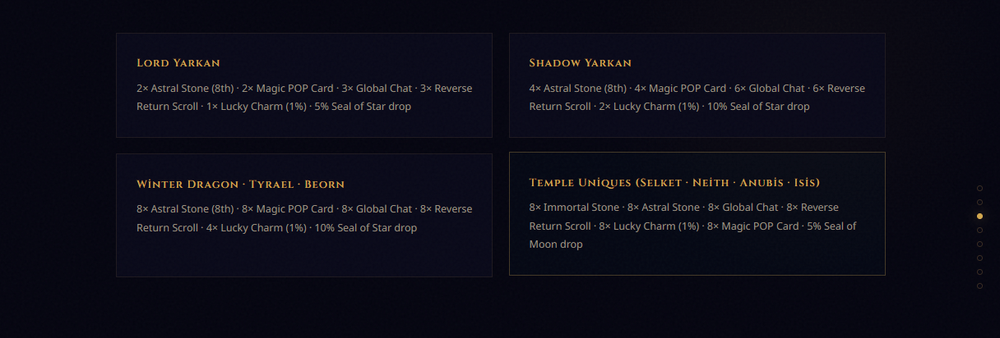Select the Shadow Yarkan card title

[x=580, y=63]
